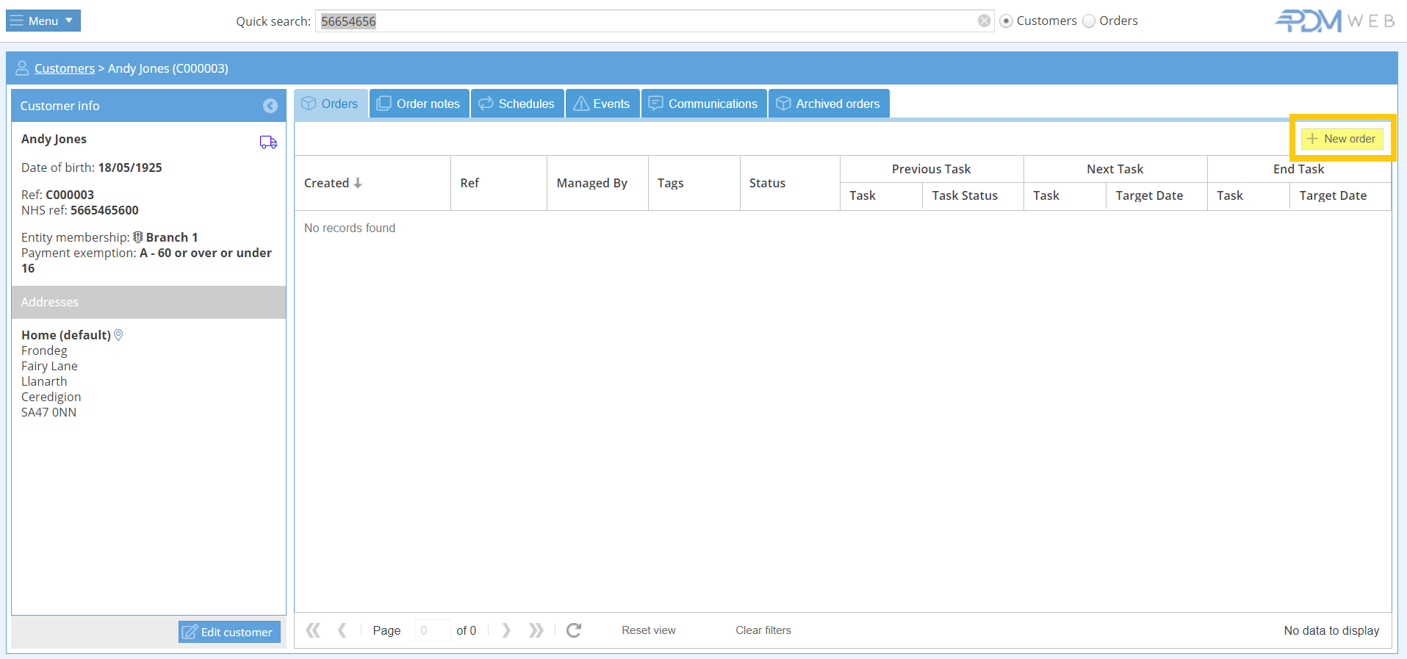Go to the first page of orders

point(313,630)
